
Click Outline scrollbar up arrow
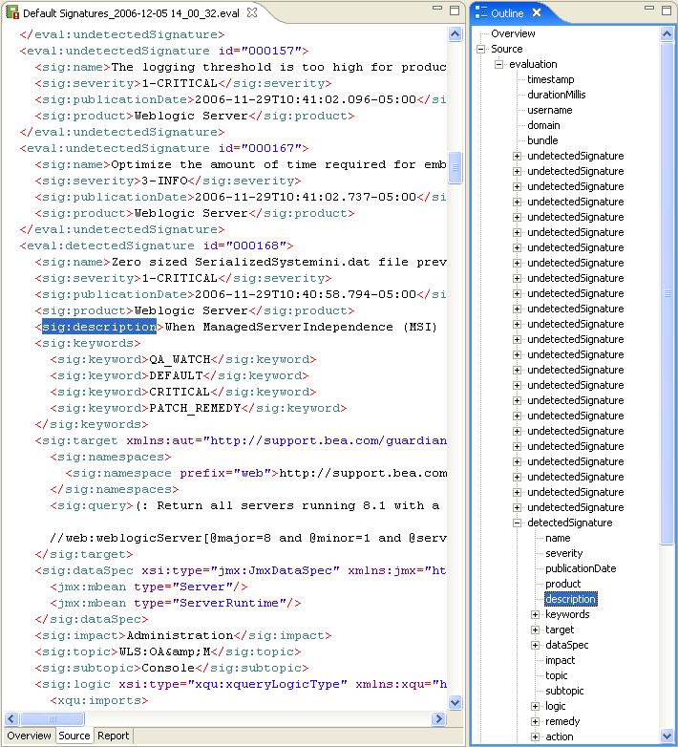pyautogui.click(x=667, y=33)
